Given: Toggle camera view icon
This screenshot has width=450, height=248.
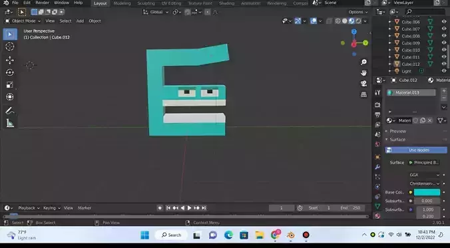Looking at the screenshot, I should 363,83.
